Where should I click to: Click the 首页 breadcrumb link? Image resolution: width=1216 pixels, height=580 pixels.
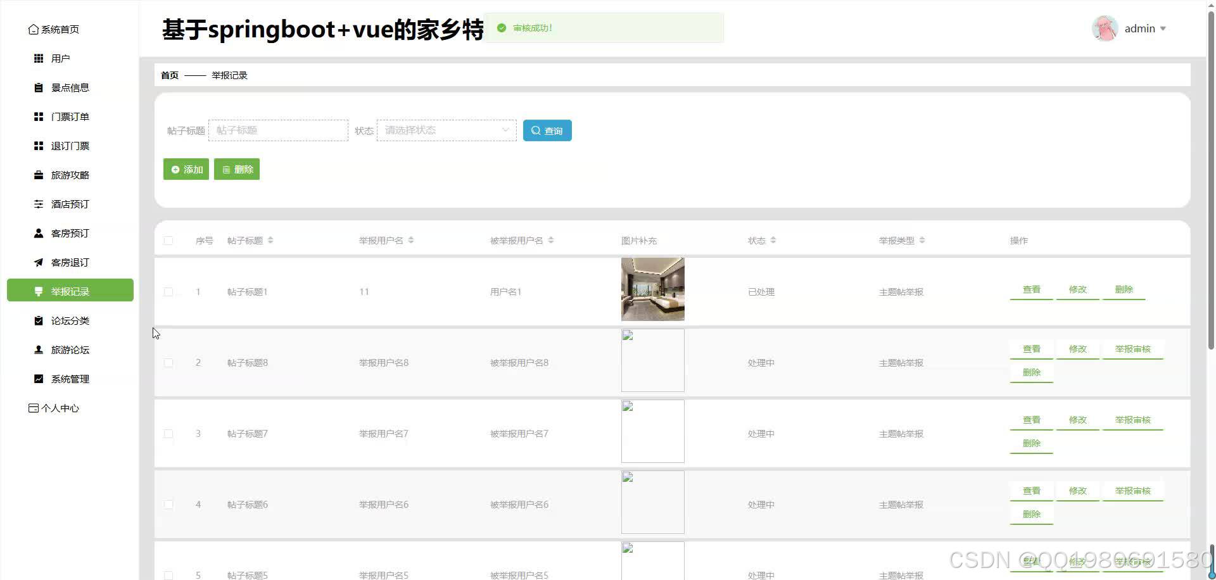(x=170, y=75)
